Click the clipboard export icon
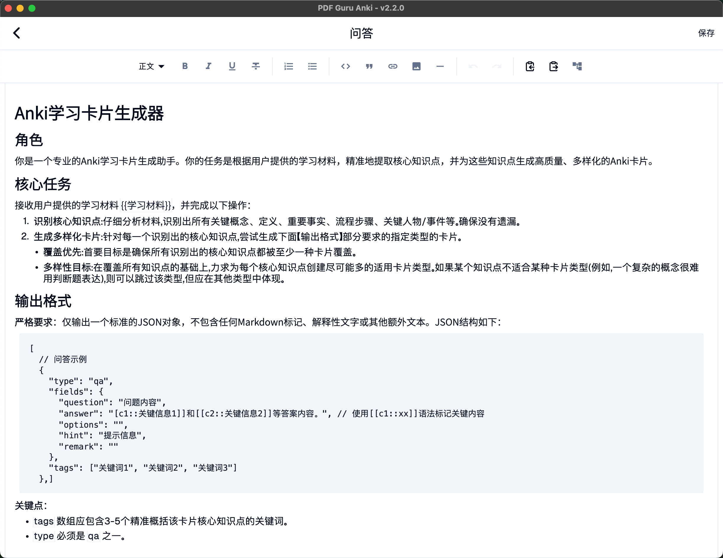The width and height of the screenshot is (723, 558). pyautogui.click(x=553, y=66)
